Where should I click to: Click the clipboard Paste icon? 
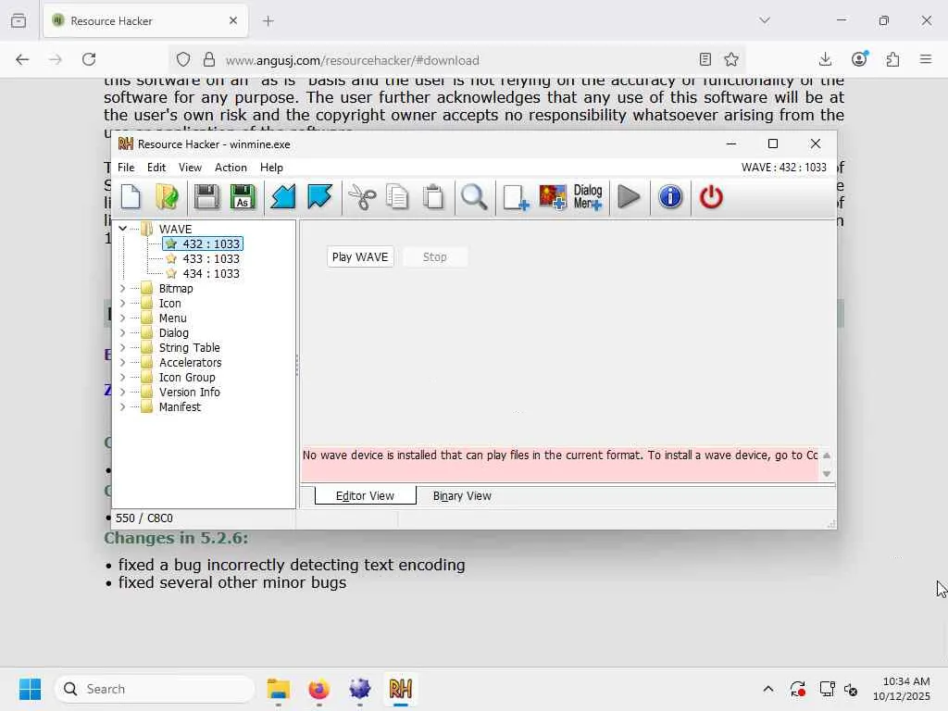click(x=433, y=197)
